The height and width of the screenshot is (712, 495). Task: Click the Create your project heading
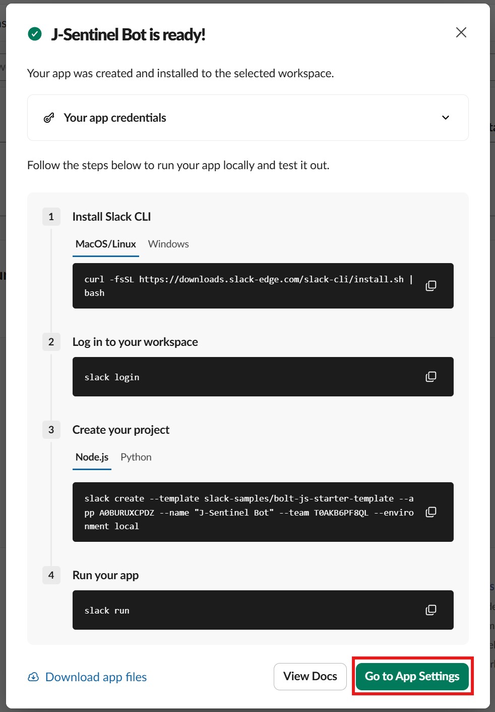coord(121,430)
